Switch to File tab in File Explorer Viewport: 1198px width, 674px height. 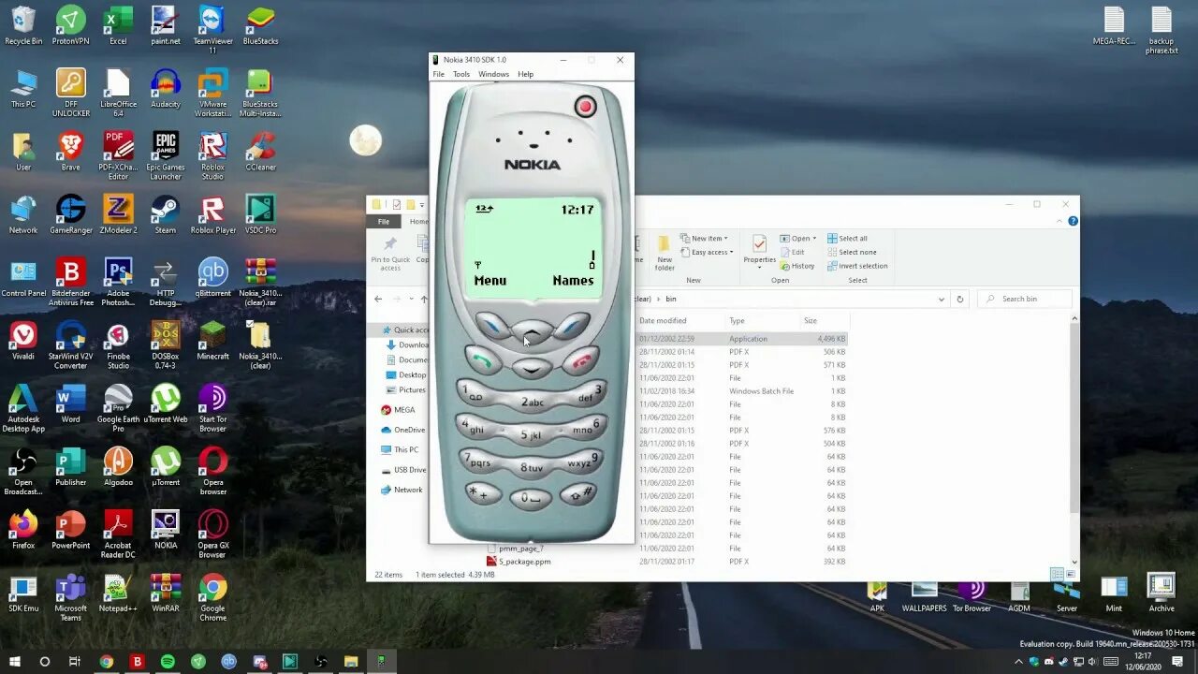click(x=384, y=222)
